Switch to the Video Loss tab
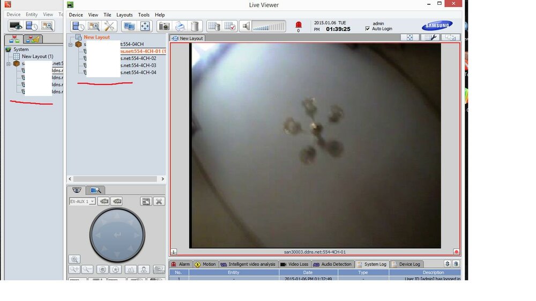This screenshot has height=301, width=536. pyautogui.click(x=294, y=264)
